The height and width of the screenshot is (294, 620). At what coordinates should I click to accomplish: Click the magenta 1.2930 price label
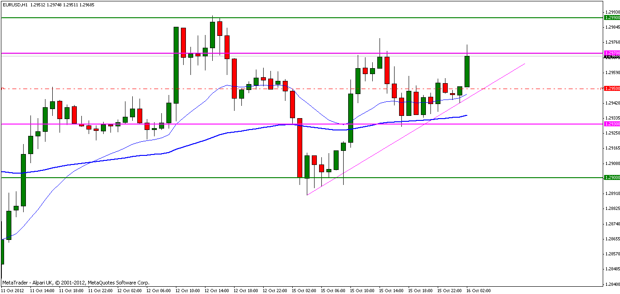611,124
